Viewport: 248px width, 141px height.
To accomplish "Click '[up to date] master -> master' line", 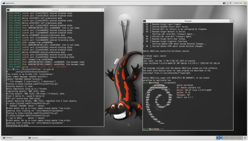I will [26, 118].
